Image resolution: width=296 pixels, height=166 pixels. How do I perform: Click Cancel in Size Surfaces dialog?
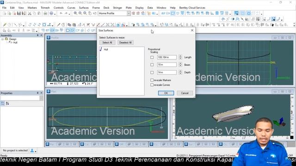tap(185, 93)
